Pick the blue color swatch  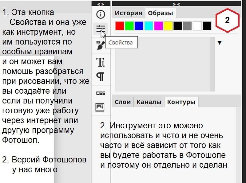point(139,26)
